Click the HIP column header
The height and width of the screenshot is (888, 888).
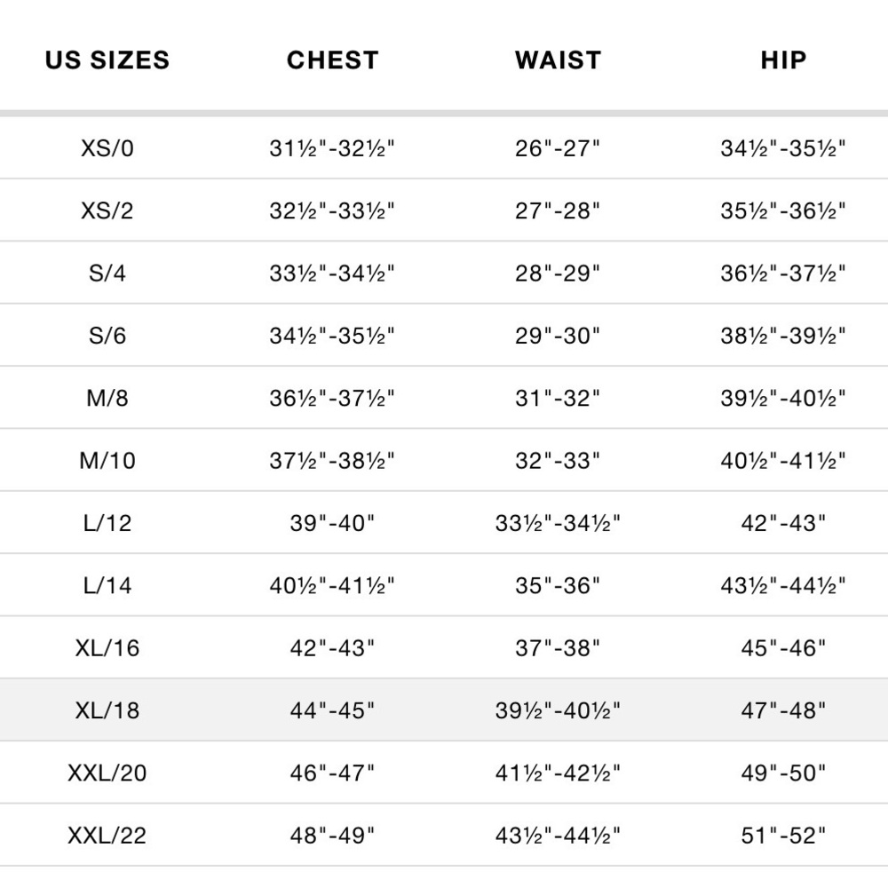(783, 60)
